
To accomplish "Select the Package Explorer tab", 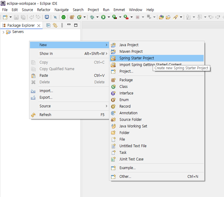I will coord(21,25).
